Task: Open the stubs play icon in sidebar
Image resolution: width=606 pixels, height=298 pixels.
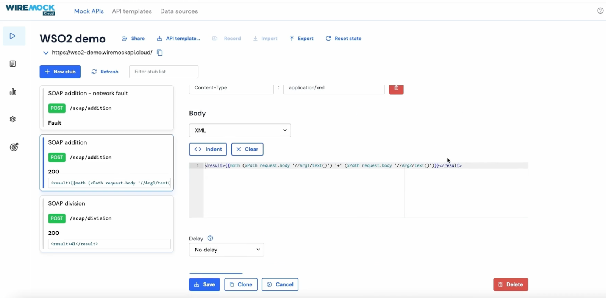Action: tap(12, 36)
